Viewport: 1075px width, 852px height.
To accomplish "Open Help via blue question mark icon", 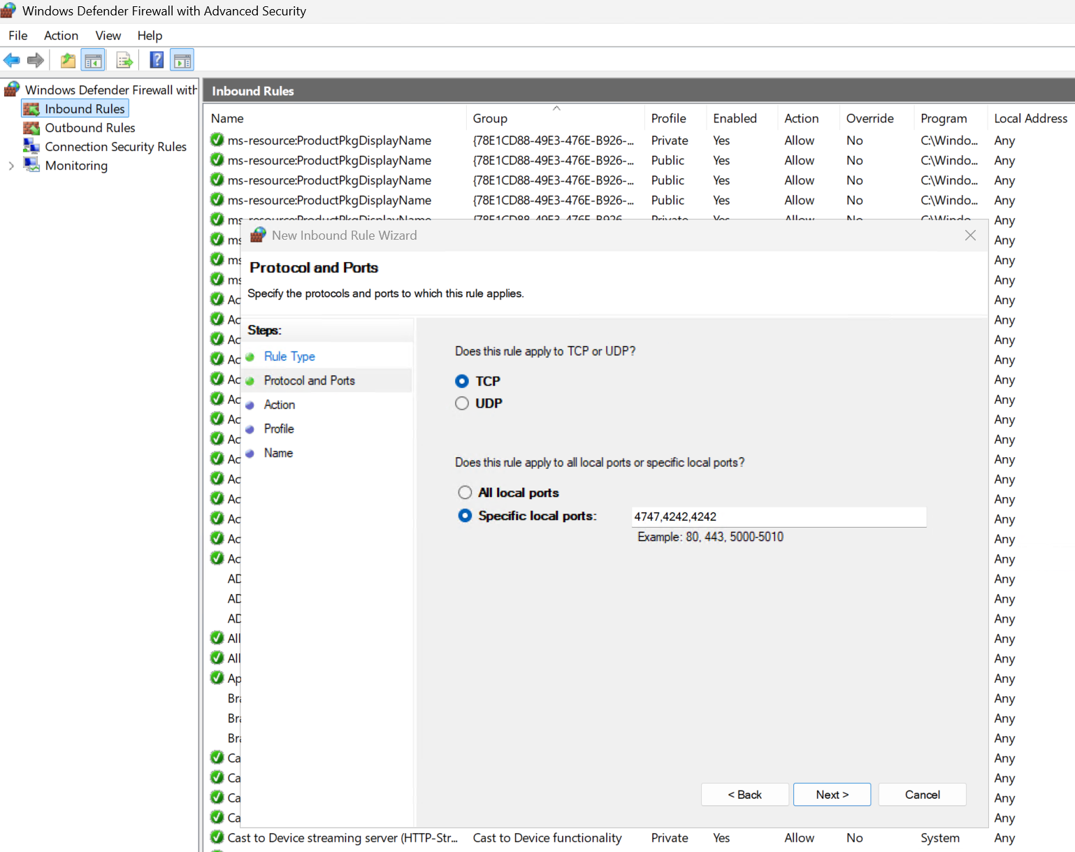I will [157, 61].
